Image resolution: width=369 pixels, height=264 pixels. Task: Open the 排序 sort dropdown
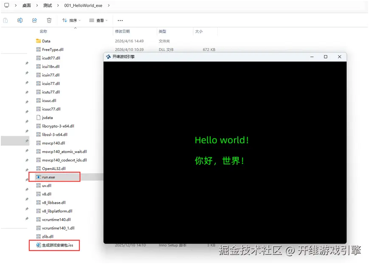(x=71, y=20)
